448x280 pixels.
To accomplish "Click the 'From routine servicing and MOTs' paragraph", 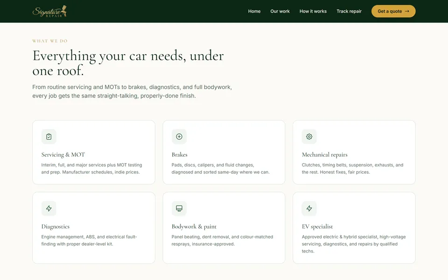I will click(x=132, y=91).
